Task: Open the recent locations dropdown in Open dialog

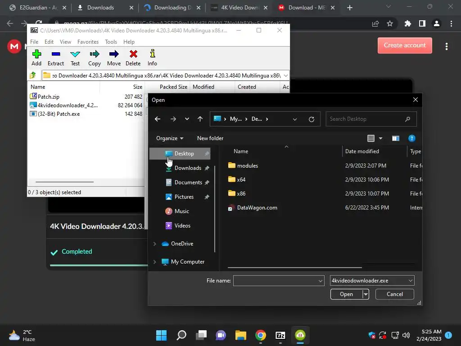Action: tap(187, 119)
